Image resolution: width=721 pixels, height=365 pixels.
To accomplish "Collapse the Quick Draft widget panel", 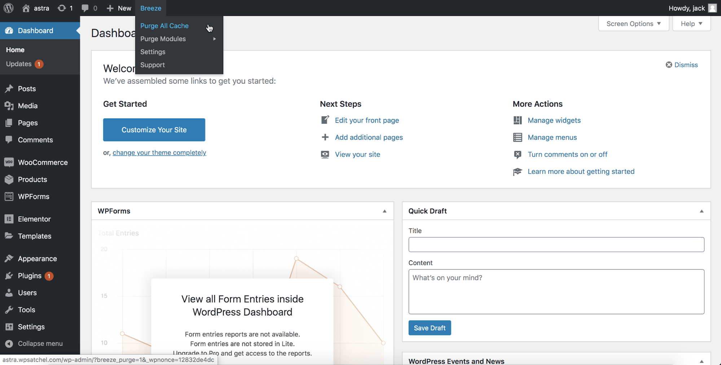I will pos(702,211).
